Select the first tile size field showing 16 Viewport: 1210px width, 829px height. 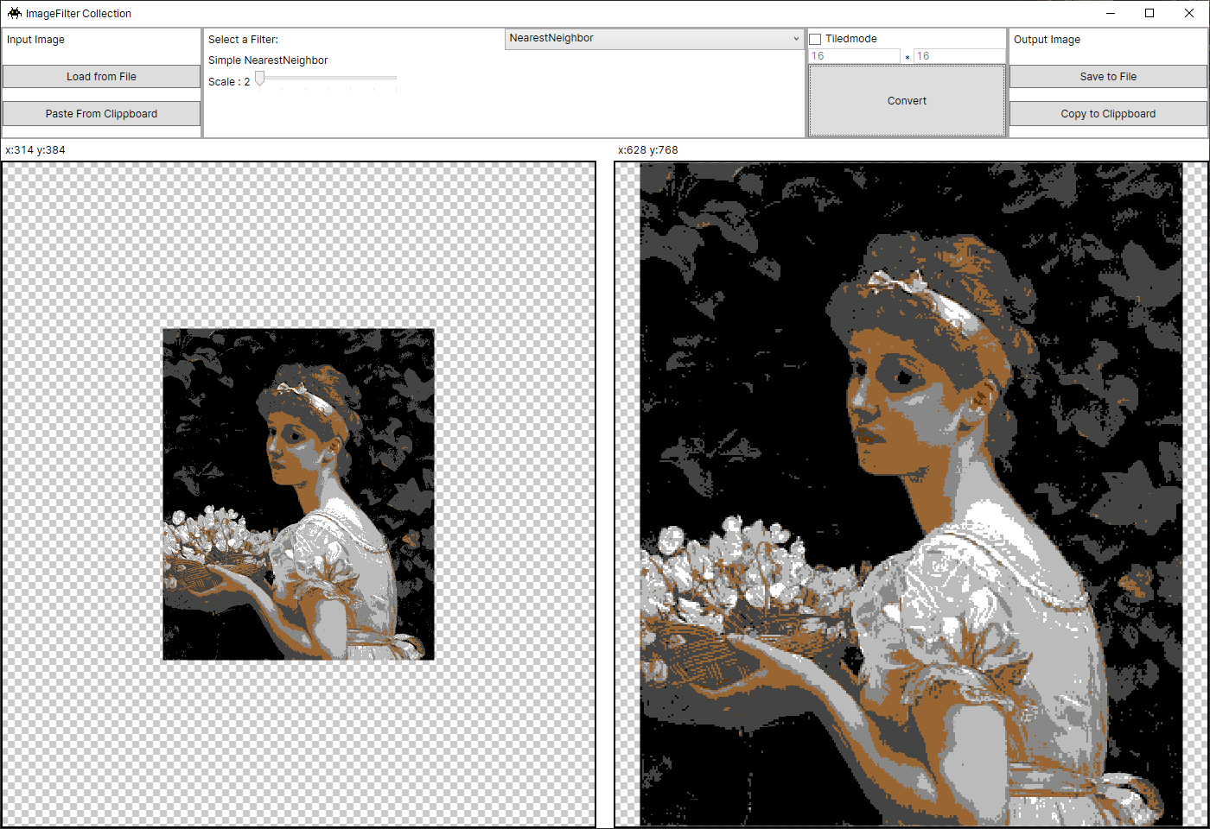(854, 55)
